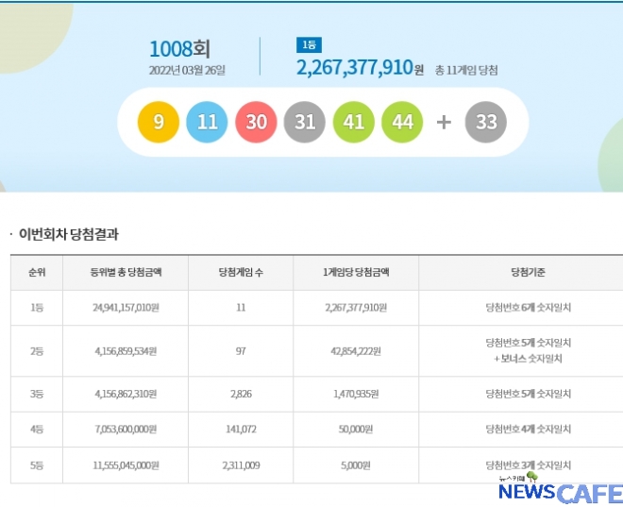Click the yellow number 9 ball

click(159, 123)
